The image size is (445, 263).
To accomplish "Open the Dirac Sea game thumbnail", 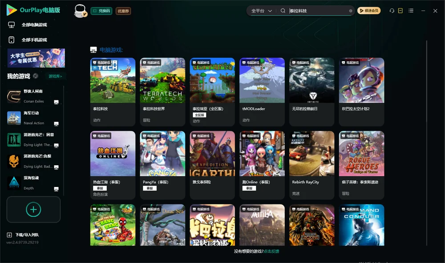I will pos(162,225).
